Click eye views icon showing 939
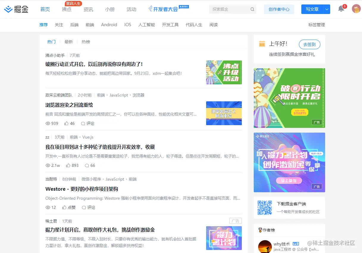This screenshot has height=253, width=362. coord(48,123)
